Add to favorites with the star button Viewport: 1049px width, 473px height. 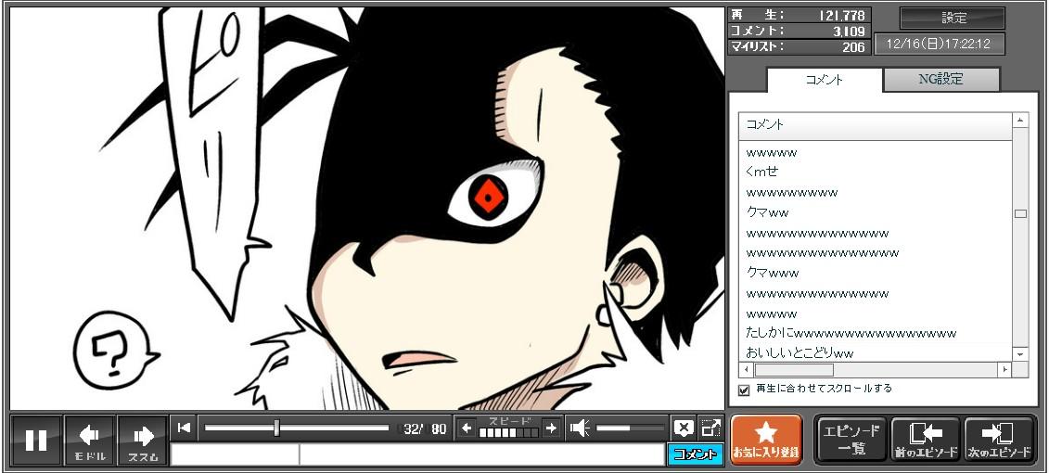pos(766,440)
